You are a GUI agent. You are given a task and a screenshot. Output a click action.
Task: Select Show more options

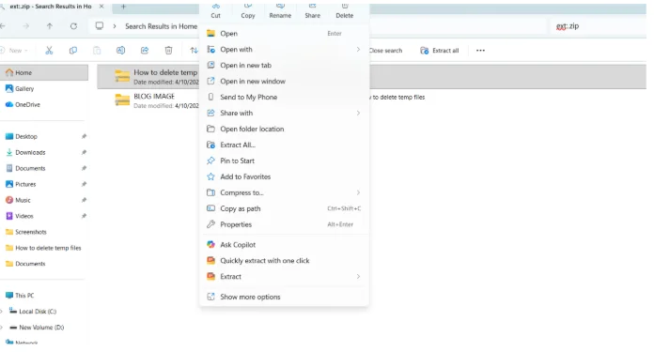(x=284, y=297)
